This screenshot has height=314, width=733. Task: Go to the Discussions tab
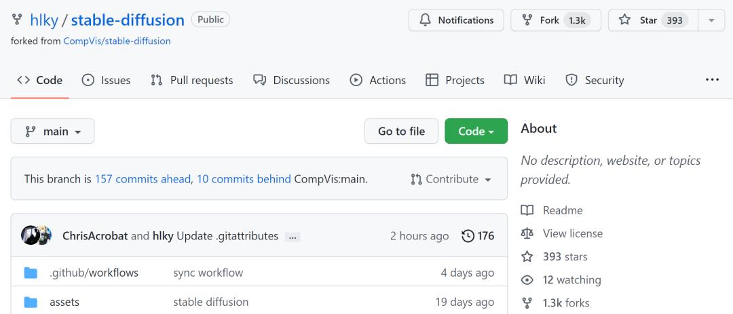tap(291, 80)
